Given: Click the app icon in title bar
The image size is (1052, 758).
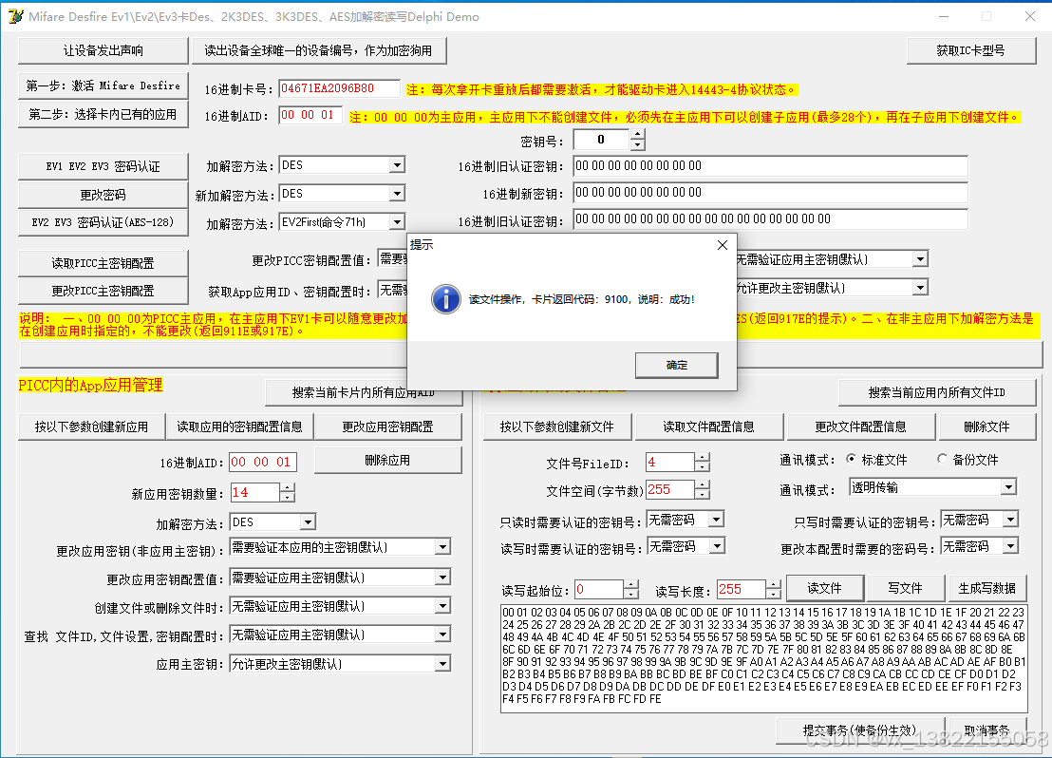Looking at the screenshot, I should 15,16.
